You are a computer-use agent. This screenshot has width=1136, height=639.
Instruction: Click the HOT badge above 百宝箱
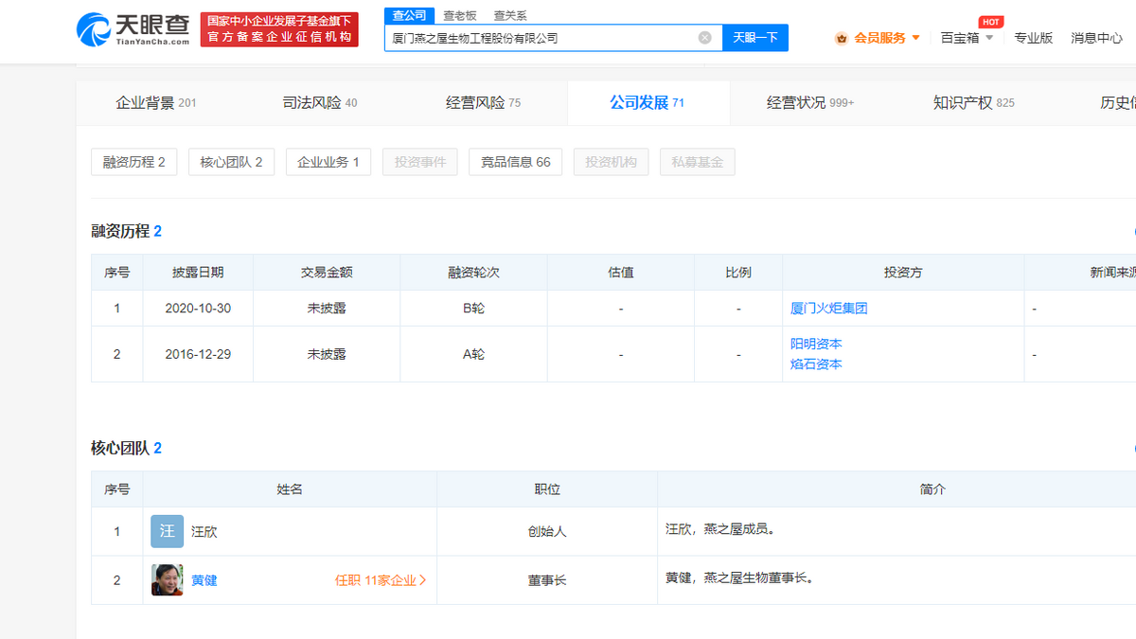point(991,22)
